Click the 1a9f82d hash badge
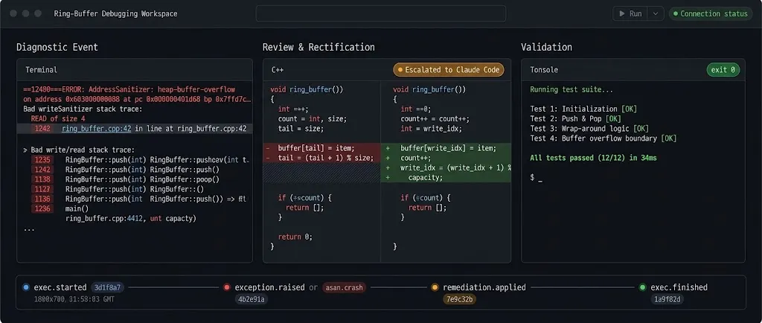Image resolution: width=762 pixels, height=323 pixels. tap(667, 299)
